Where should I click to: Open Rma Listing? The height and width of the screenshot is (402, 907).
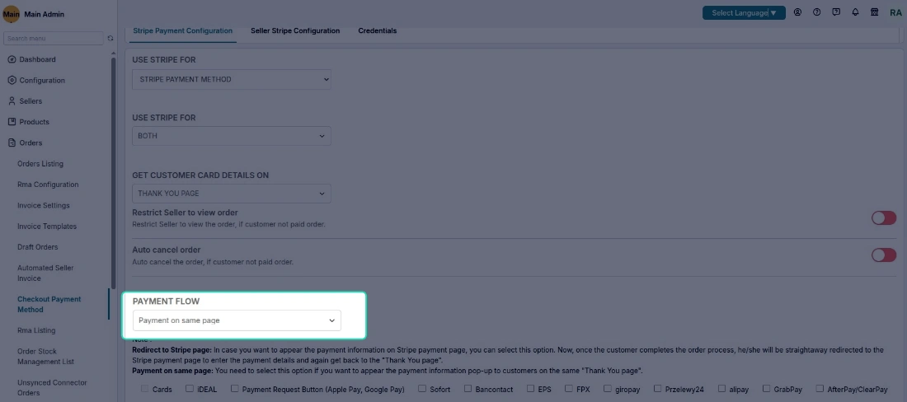tap(36, 330)
